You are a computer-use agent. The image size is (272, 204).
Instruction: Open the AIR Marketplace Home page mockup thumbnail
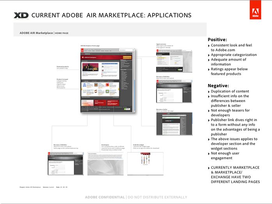tap(108, 80)
